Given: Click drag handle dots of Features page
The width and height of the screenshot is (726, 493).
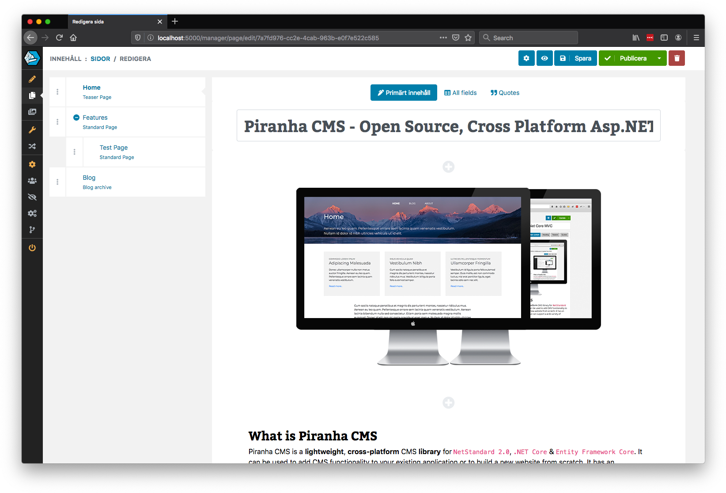Looking at the screenshot, I should [x=57, y=122].
